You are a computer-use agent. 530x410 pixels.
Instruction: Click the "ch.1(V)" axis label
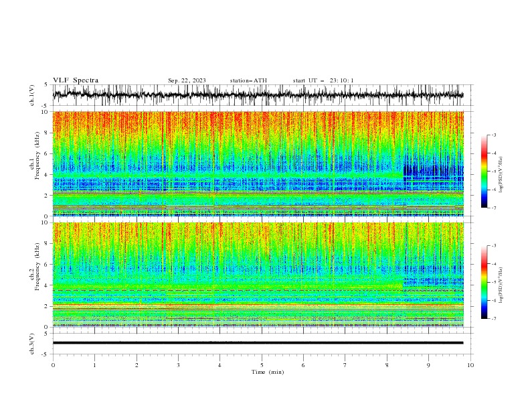(32, 95)
